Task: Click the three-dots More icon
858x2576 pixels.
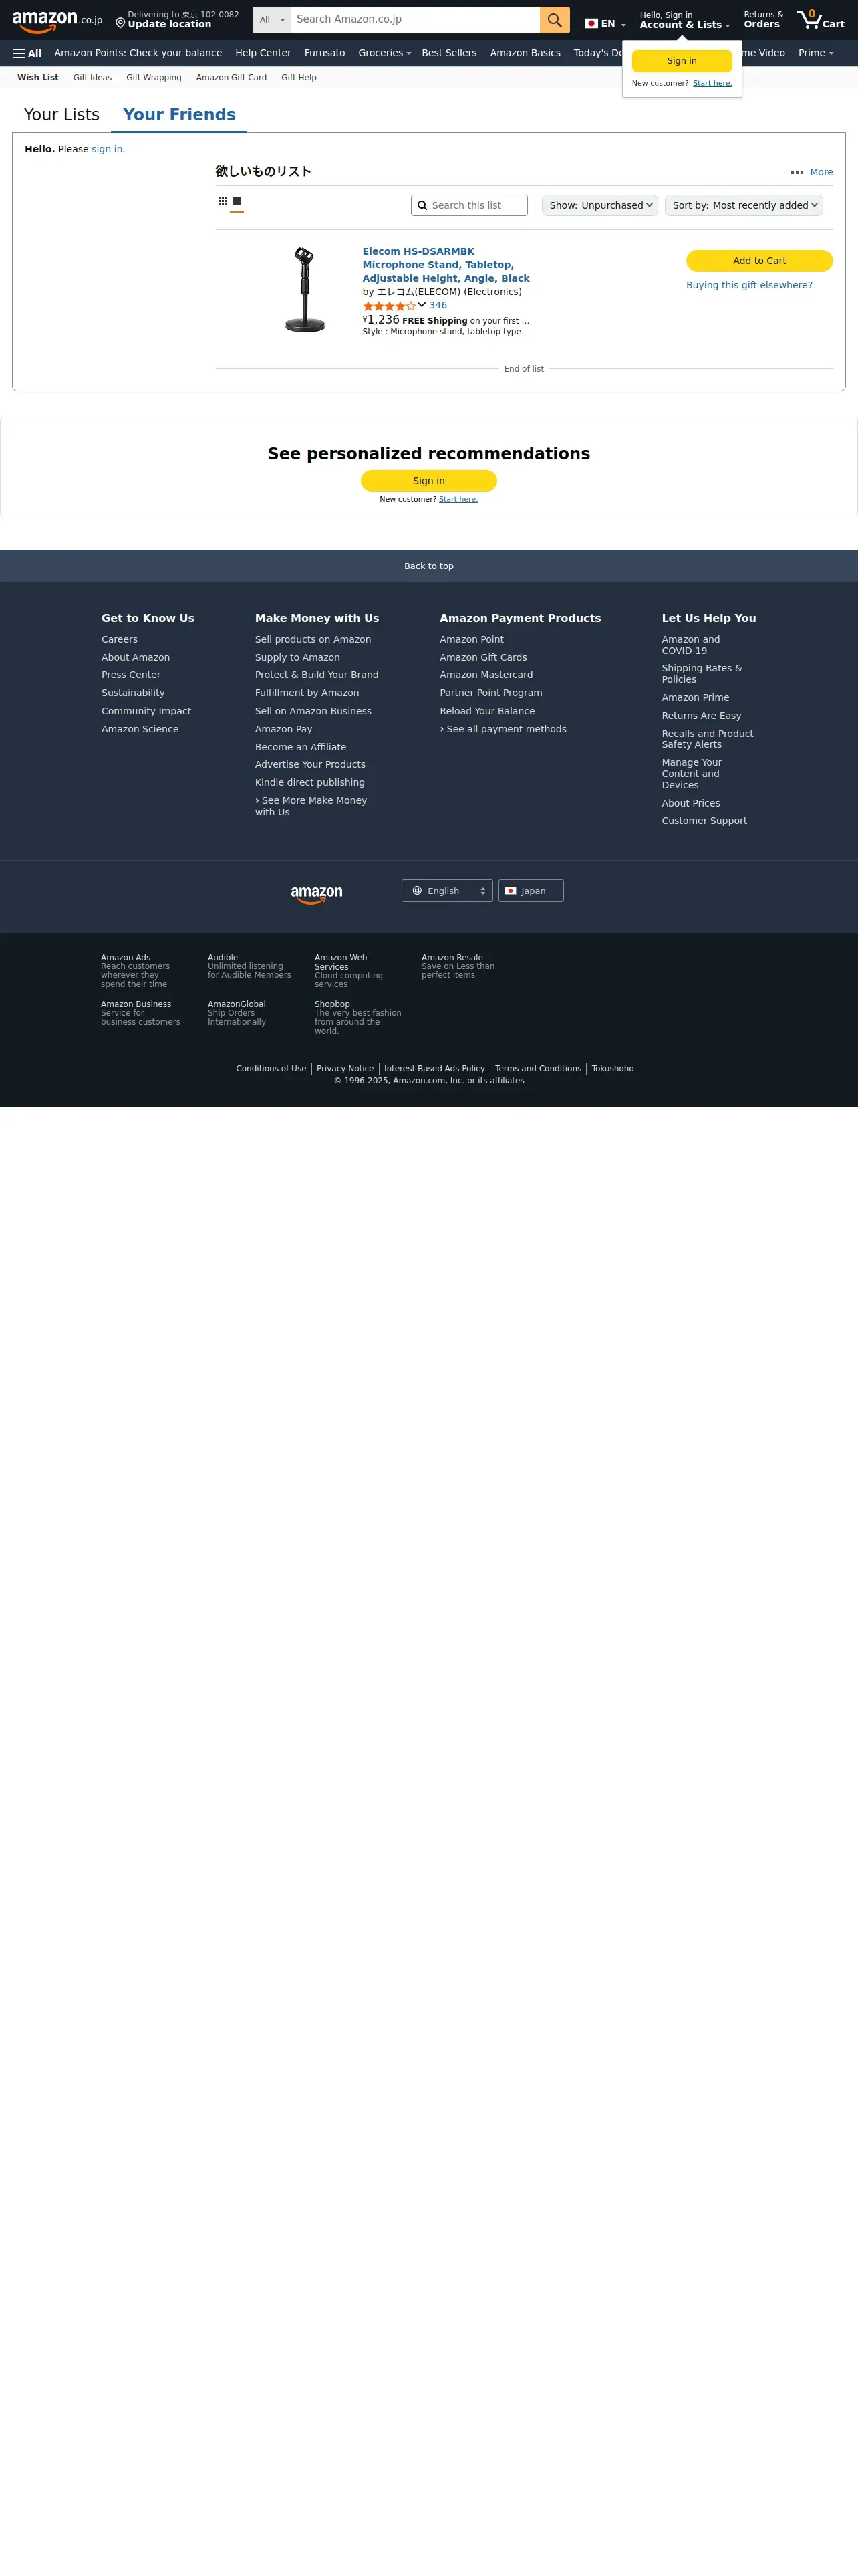Action: click(x=797, y=172)
